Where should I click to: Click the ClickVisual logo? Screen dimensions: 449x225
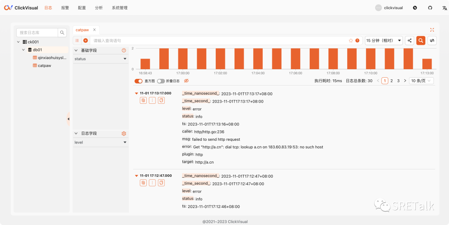21,8
